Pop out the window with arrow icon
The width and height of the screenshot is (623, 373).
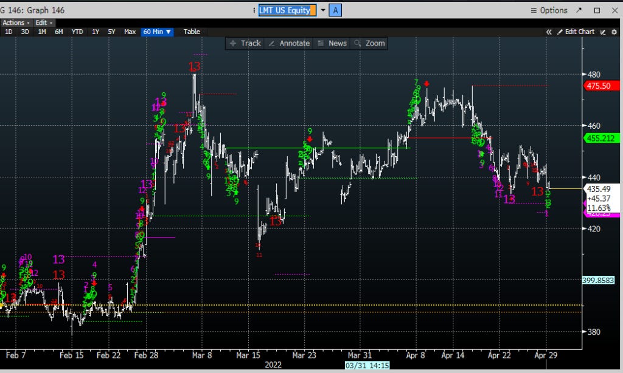(x=579, y=10)
